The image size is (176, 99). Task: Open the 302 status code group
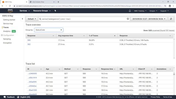[29, 44]
